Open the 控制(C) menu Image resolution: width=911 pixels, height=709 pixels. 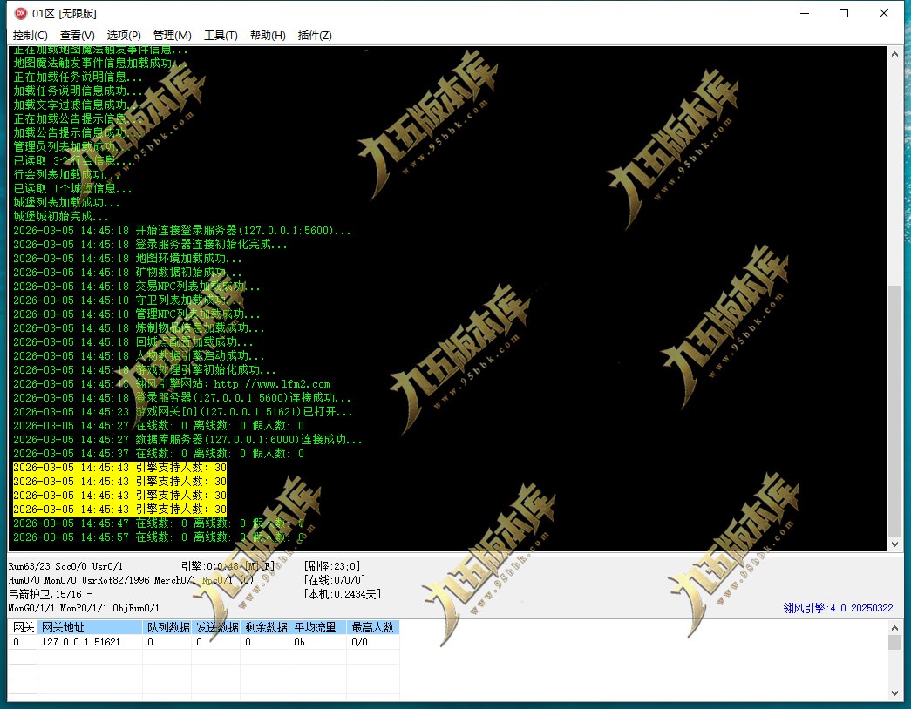point(31,36)
